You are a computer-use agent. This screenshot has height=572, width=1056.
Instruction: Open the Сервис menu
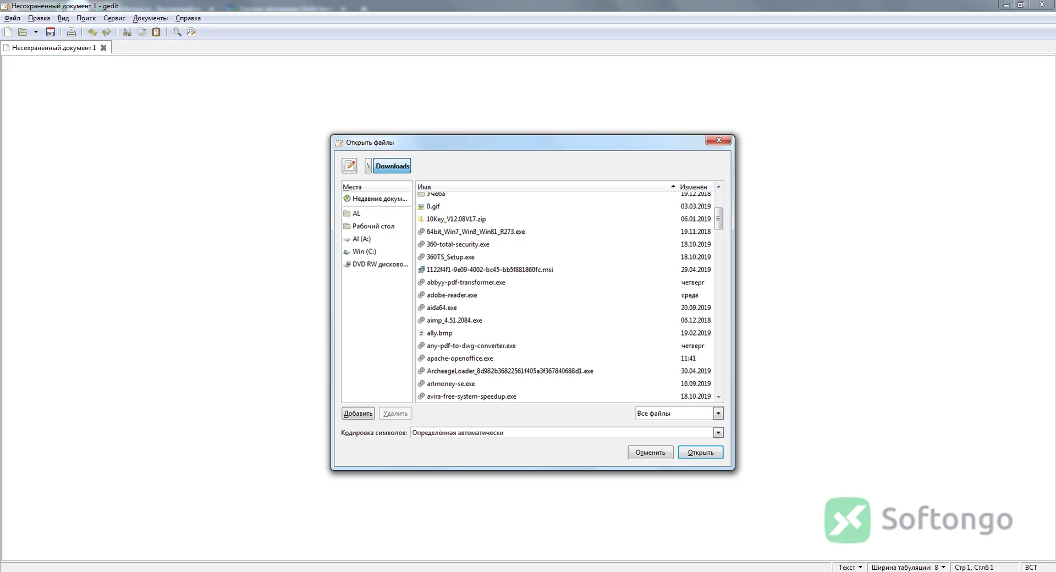tap(114, 18)
